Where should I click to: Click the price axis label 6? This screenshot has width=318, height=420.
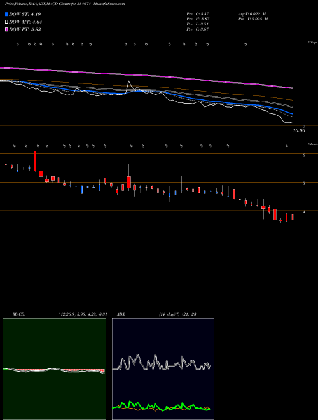click(303, 155)
